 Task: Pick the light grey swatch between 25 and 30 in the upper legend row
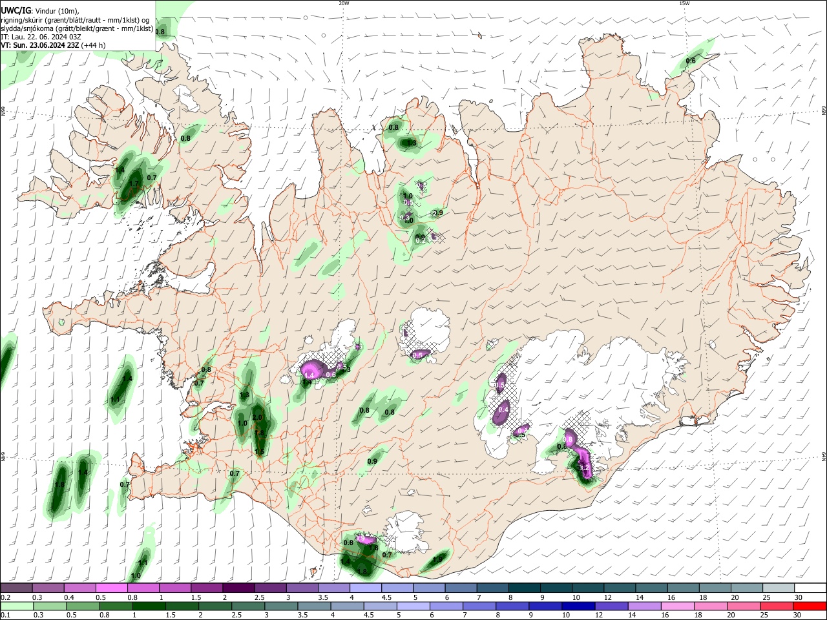click(780, 588)
